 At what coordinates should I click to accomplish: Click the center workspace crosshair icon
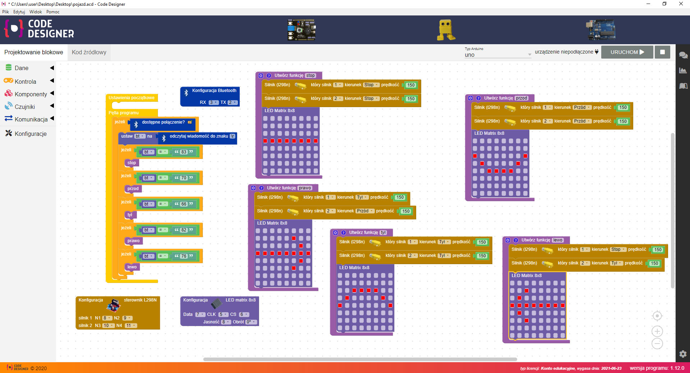click(657, 316)
